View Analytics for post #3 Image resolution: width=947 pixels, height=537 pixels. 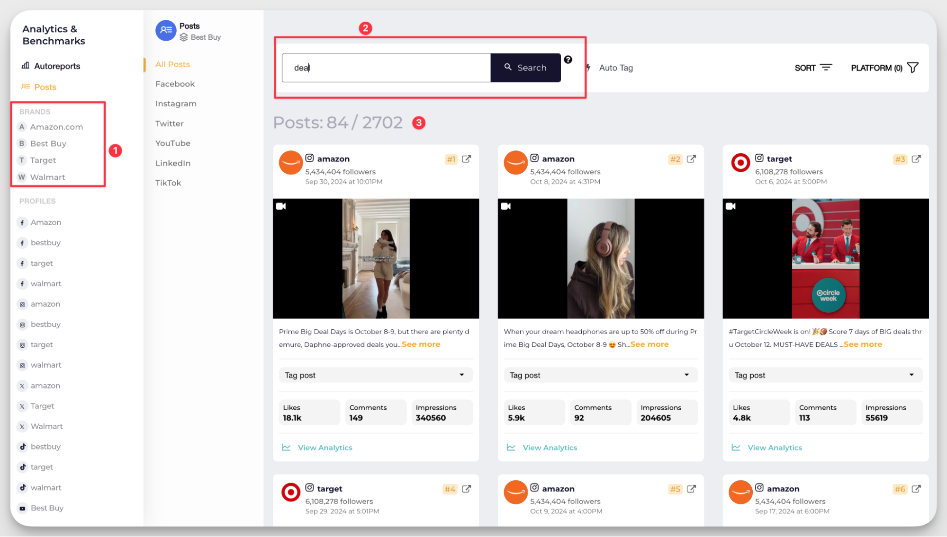(x=767, y=448)
